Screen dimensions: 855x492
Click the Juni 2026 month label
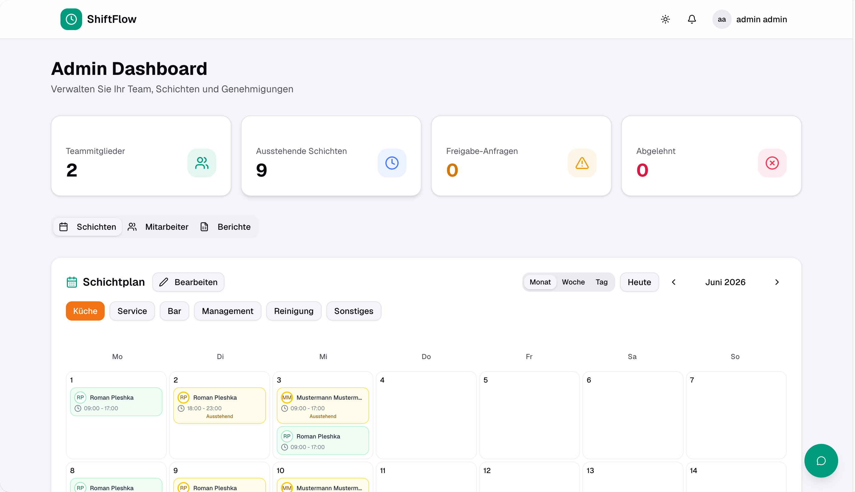(x=725, y=282)
